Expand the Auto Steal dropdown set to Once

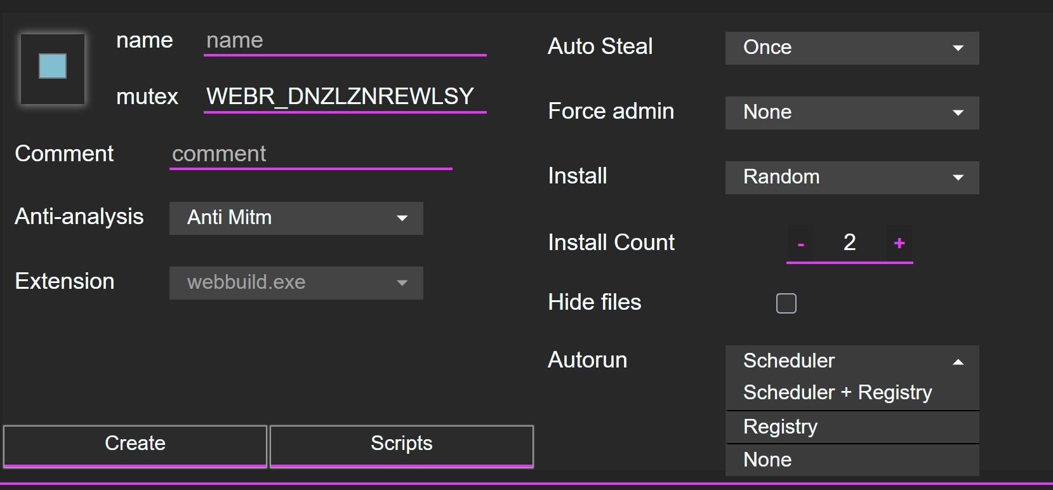(852, 48)
